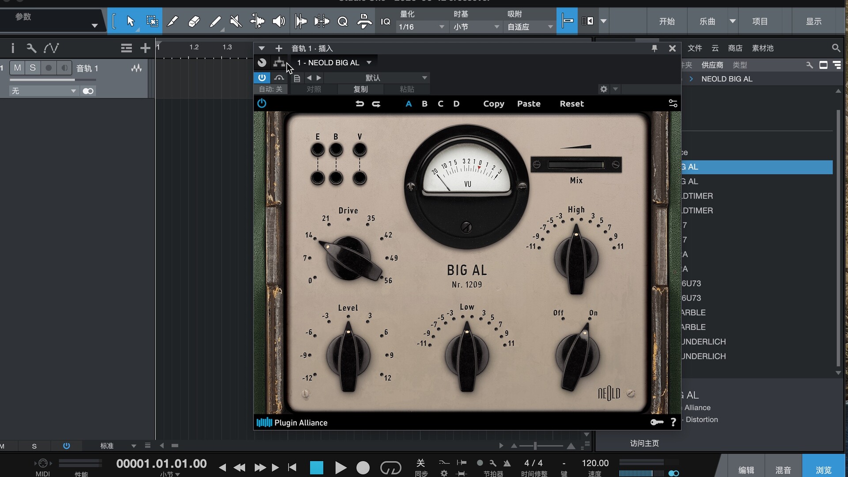The width and height of the screenshot is (848, 477).
Task: Switch browser to 文件 tab
Action: point(695,48)
